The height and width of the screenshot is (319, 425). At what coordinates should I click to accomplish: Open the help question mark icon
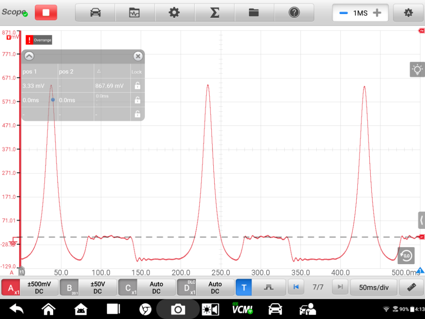[x=294, y=13]
